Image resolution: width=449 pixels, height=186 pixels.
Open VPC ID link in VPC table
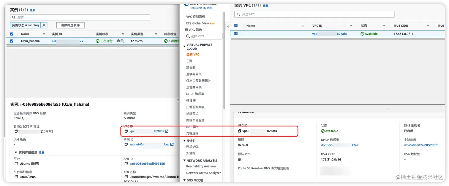(x=329, y=34)
